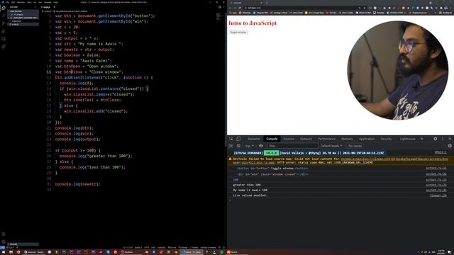
Task: Open a new Chrome tab with plus
Action: click(x=267, y=3)
